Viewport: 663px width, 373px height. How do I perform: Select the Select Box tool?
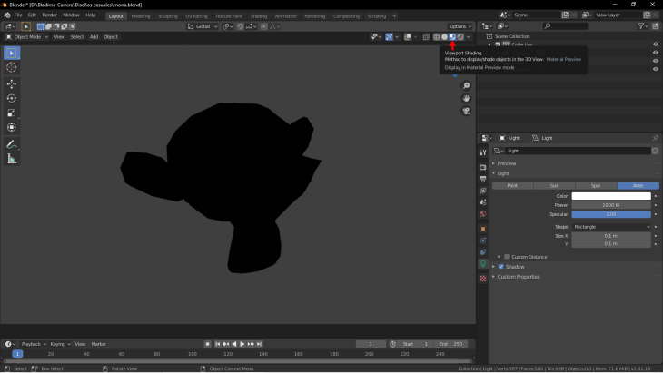click(x=12, y=54)
